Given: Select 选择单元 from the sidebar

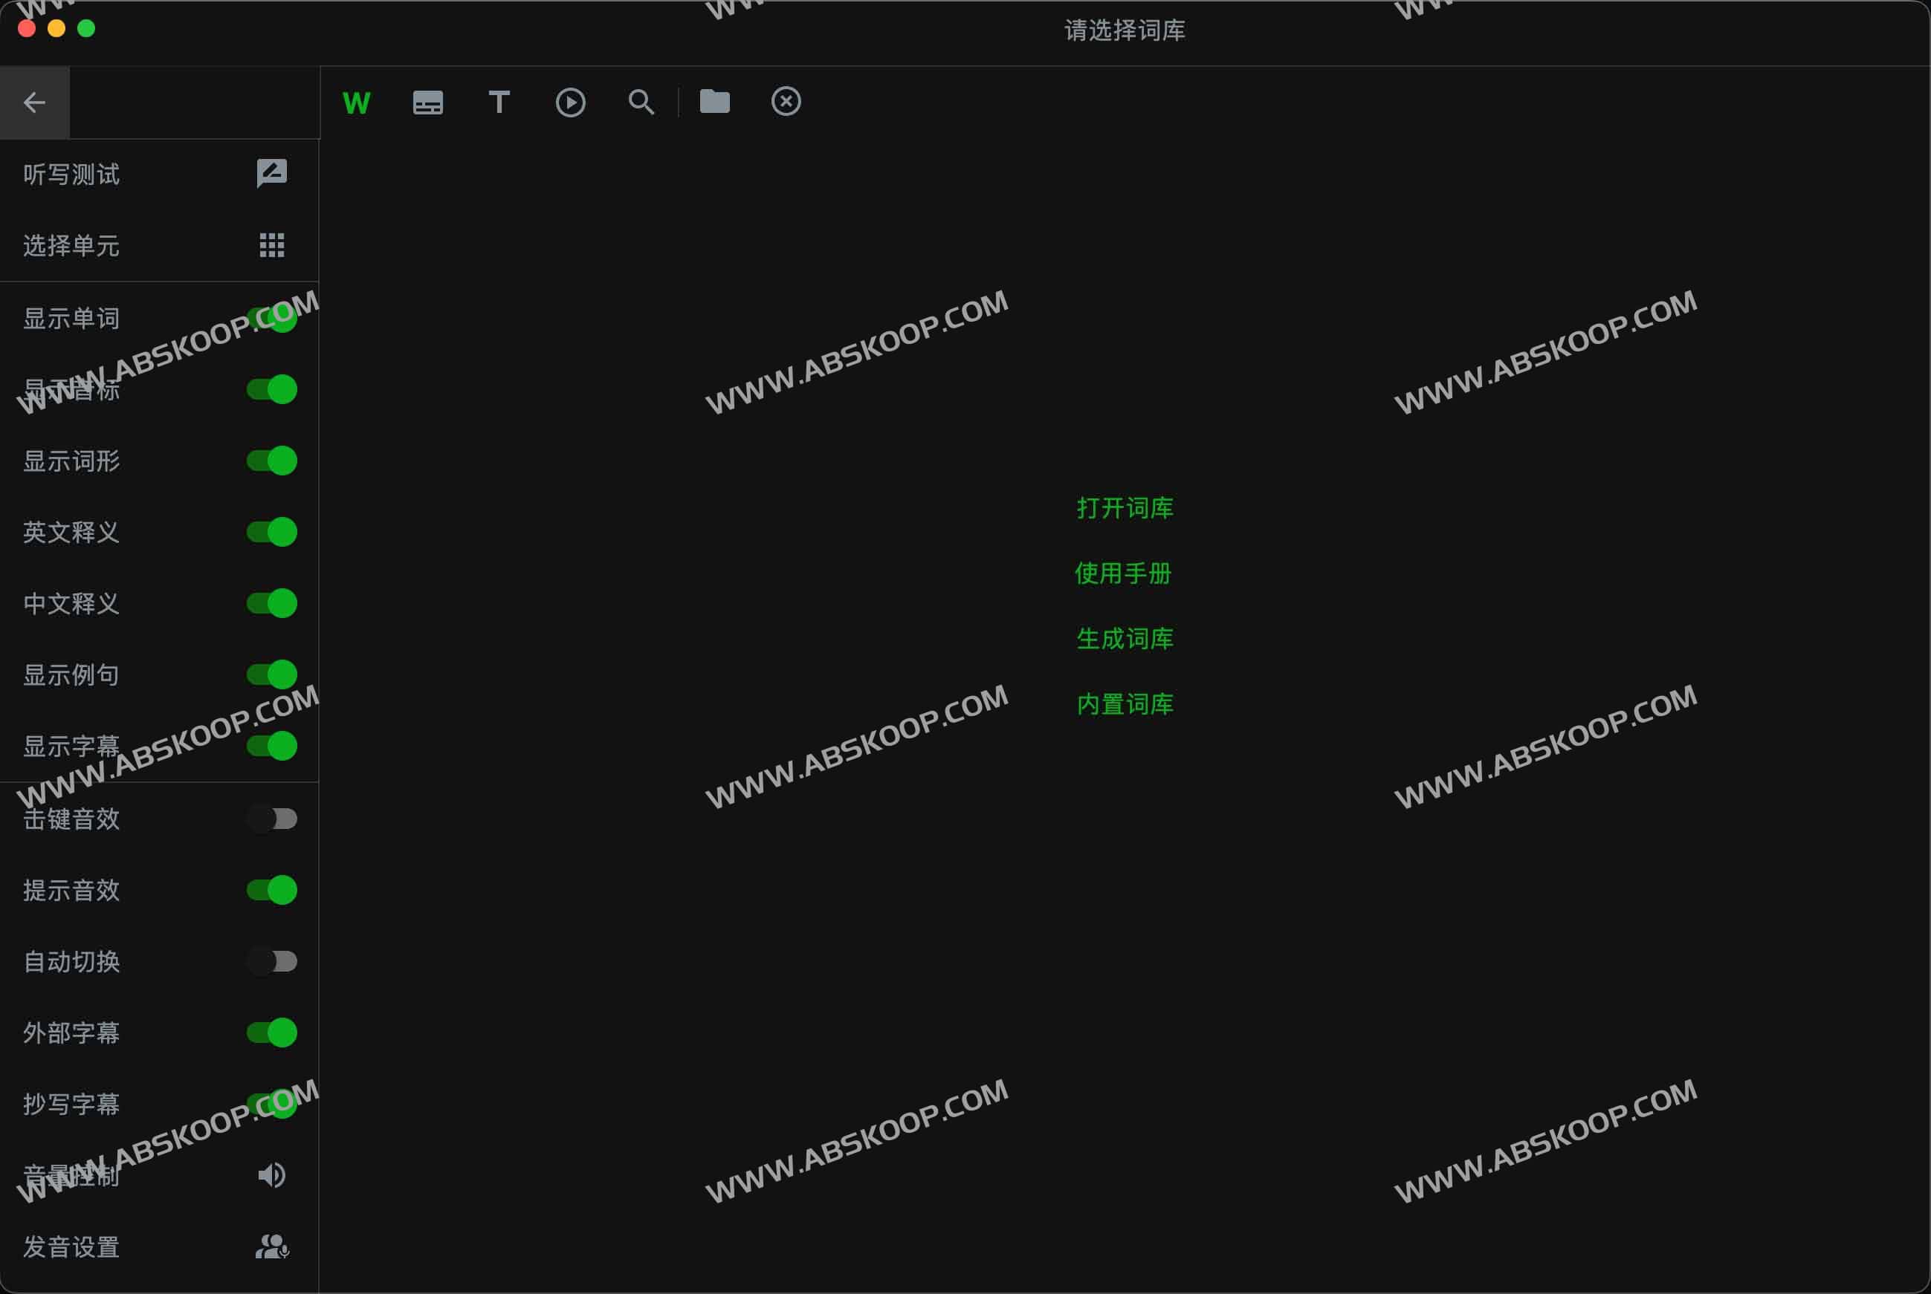Looking at the screenshot, I should click(x=71, y=245).
